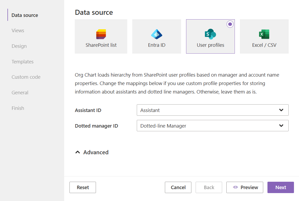Choose the Entra ID diamond icon
Screen dimensions: 299x201
click(157, 34)
